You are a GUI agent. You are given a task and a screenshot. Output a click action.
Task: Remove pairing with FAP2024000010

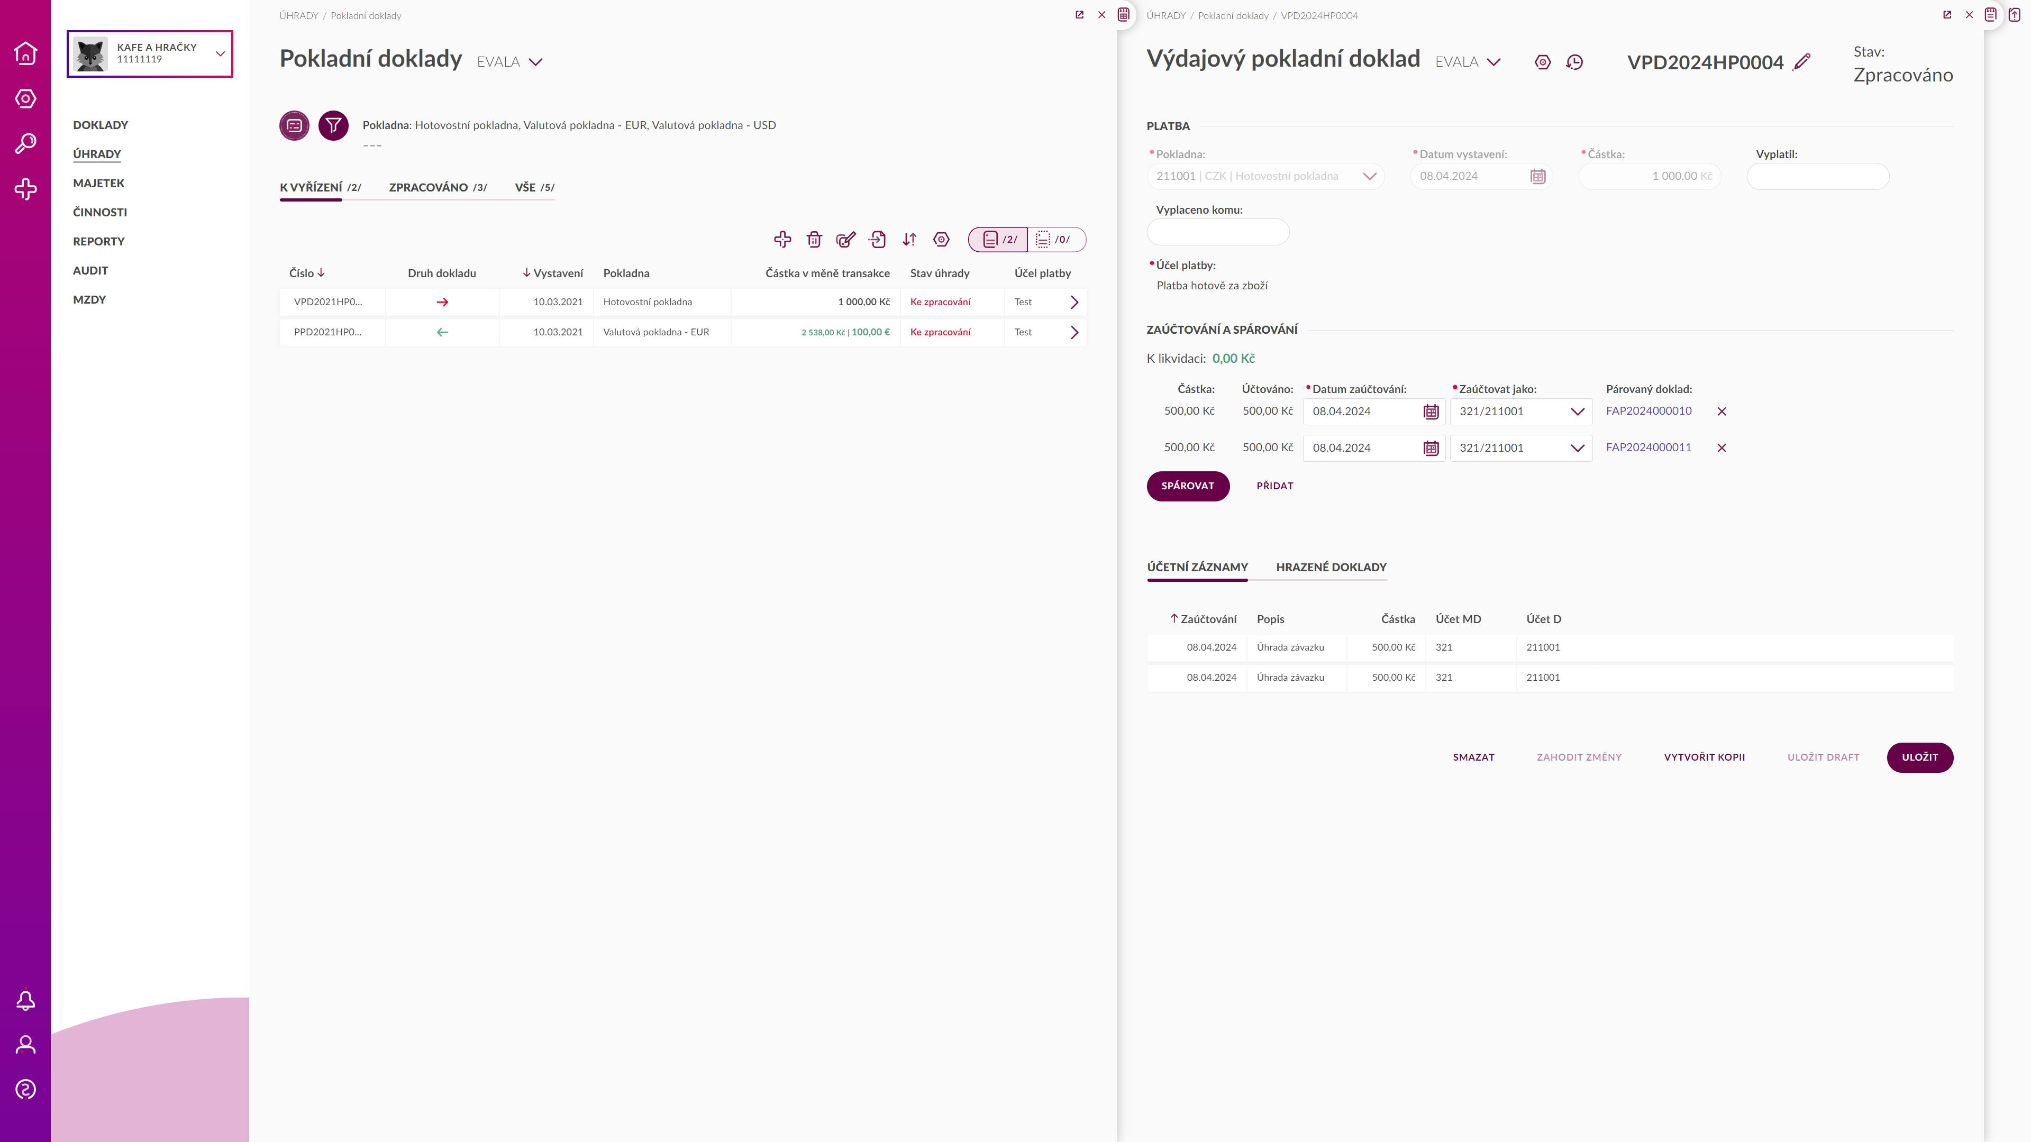[x=1722, y=412]
